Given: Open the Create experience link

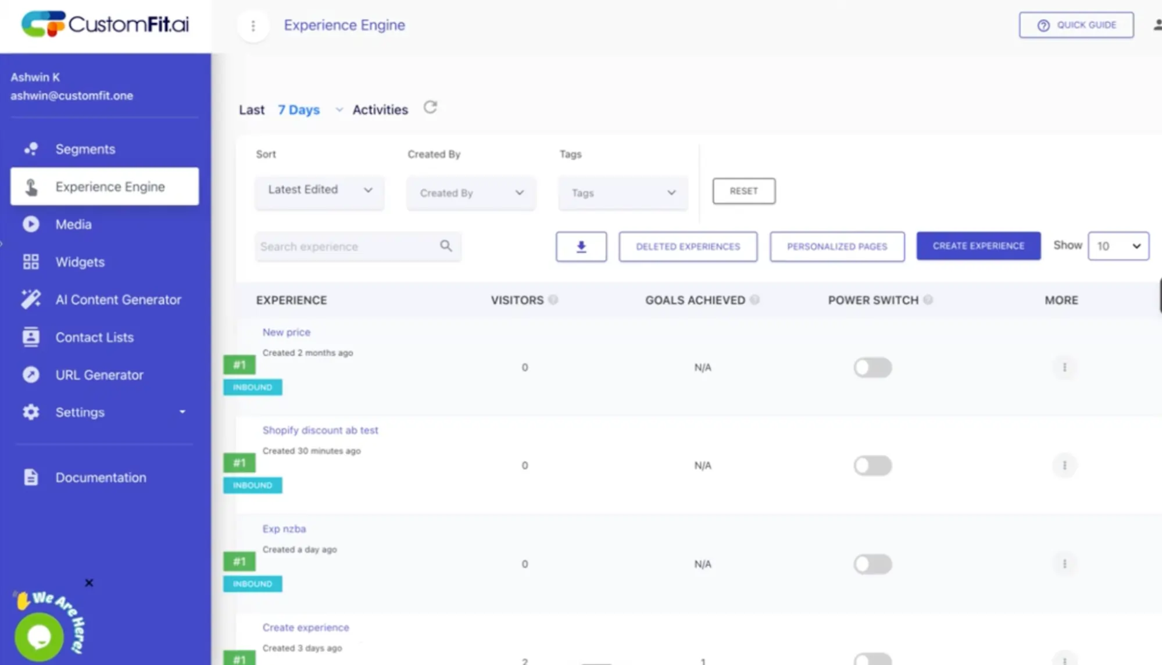Looking at the screenshot, I should coord(306,627).
